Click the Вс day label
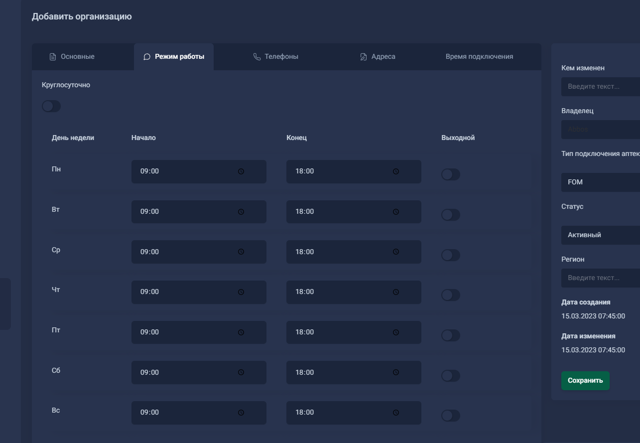This screenshot has width=640, height=443. coord(56,410)
